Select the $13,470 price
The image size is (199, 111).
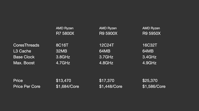[63, 81]
